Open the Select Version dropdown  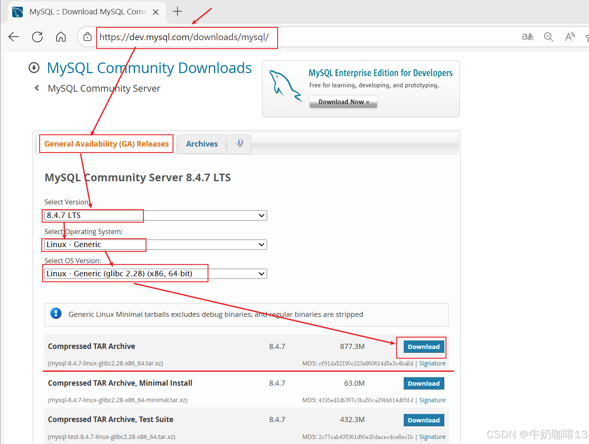(x=156, y=215)
